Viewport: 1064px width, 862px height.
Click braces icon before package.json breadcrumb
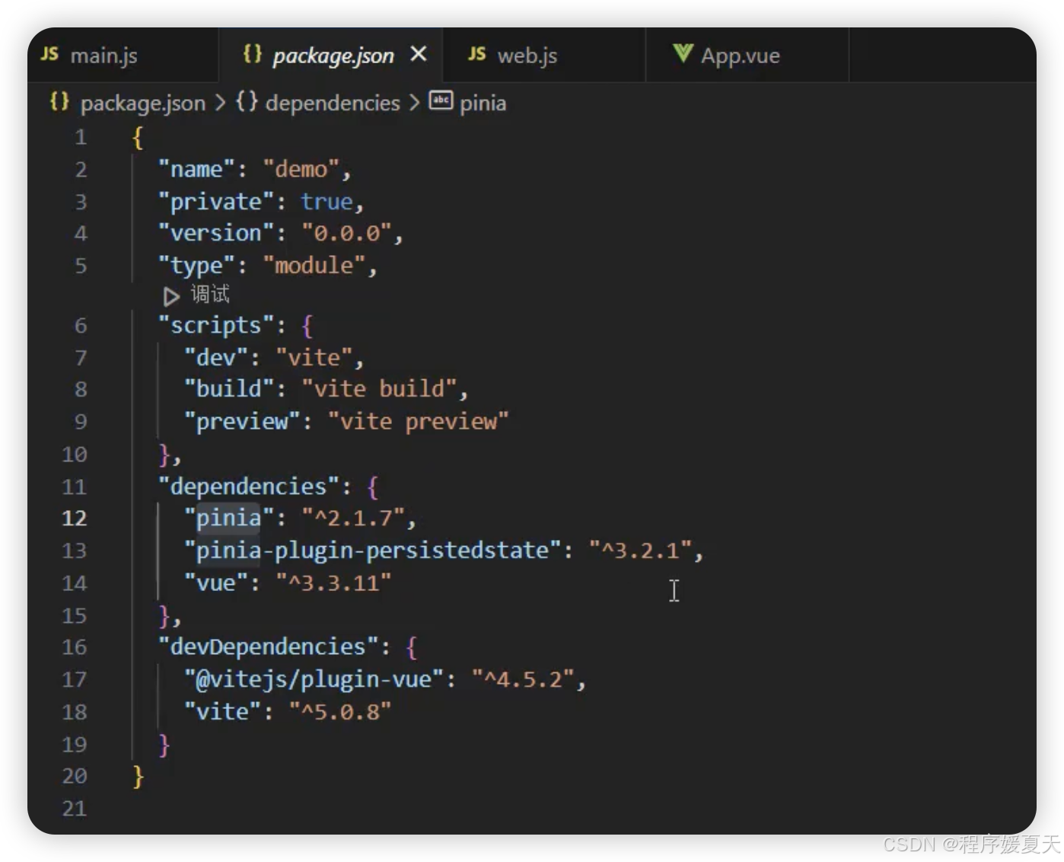click(59, 101)
